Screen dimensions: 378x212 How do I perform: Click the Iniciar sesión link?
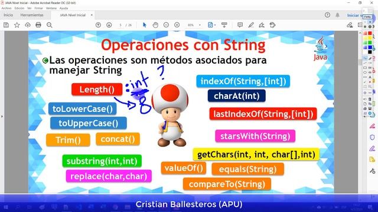coord(354,15)
